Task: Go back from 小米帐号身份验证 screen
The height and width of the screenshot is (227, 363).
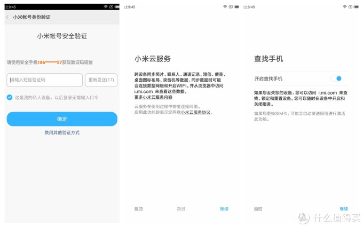Action: [x=7, y=17]
